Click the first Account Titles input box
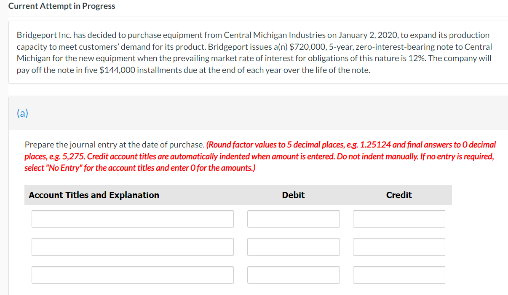This screenshot has height=295, width=508. [x=132, y=219]
